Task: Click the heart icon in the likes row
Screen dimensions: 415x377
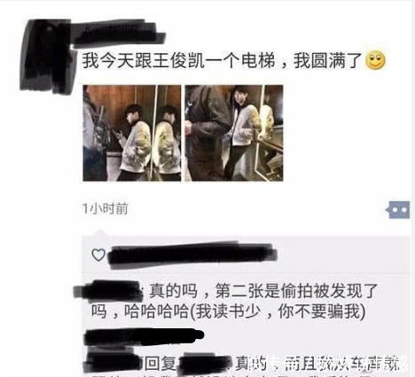Action: pos(98,255)
